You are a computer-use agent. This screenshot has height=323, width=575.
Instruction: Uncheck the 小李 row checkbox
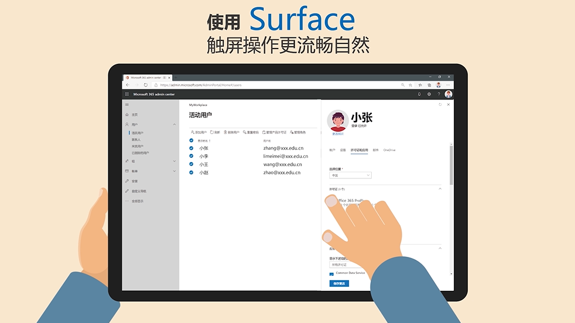(191, 156)
